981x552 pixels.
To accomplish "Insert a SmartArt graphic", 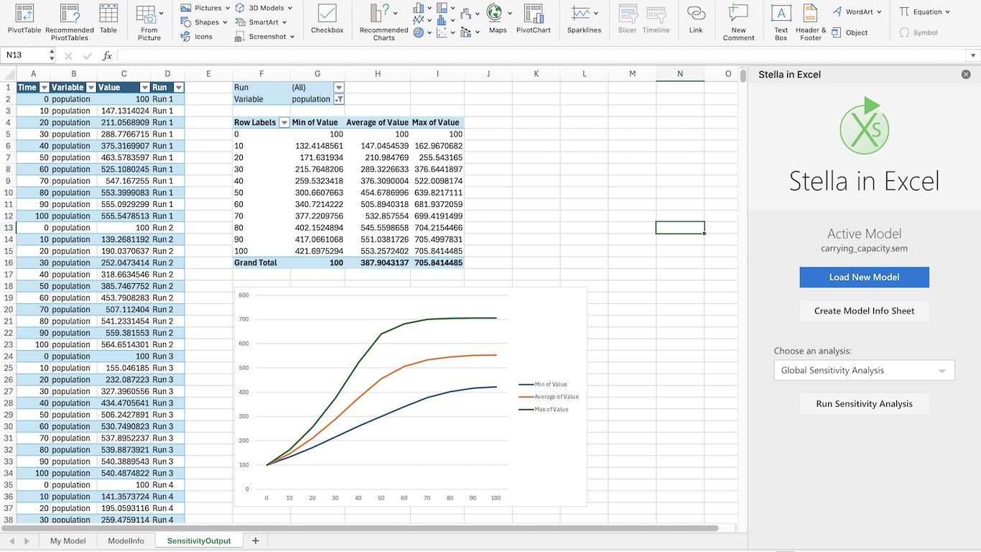I will pos(261,22).
